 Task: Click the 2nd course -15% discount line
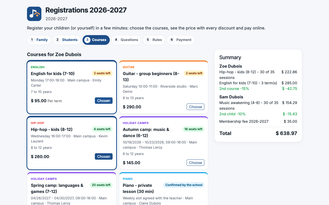(258, 89)
